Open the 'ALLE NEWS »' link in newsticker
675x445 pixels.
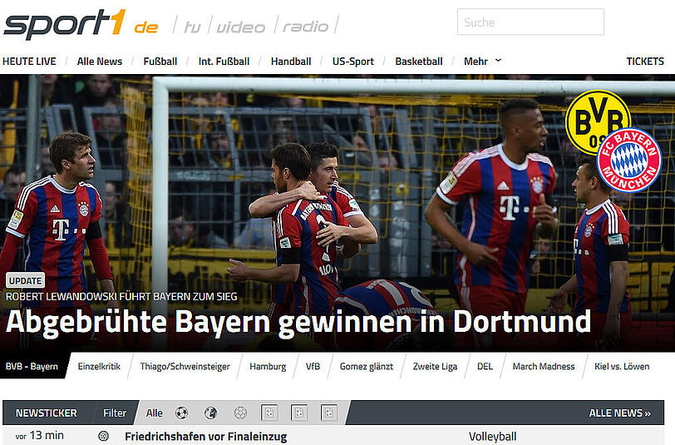click(619, 413)
